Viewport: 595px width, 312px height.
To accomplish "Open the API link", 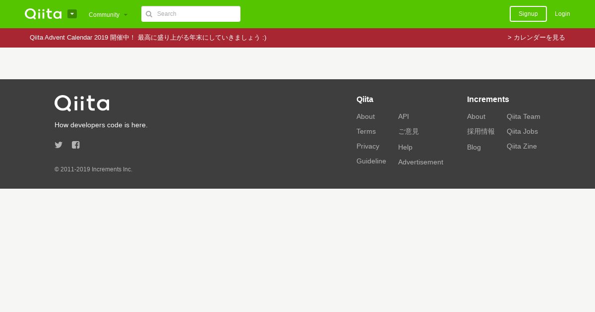I will [x=404, y=116].
